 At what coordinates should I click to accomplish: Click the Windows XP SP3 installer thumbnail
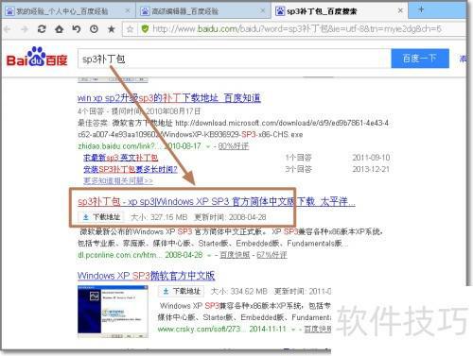coord(113,312)
